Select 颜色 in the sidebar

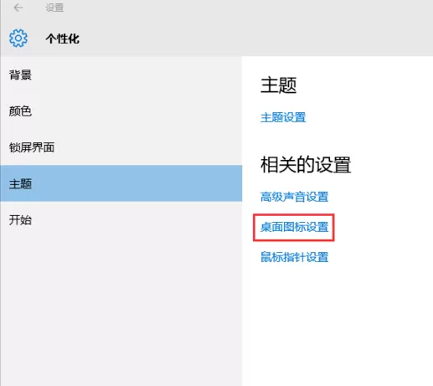coord(121,111)
